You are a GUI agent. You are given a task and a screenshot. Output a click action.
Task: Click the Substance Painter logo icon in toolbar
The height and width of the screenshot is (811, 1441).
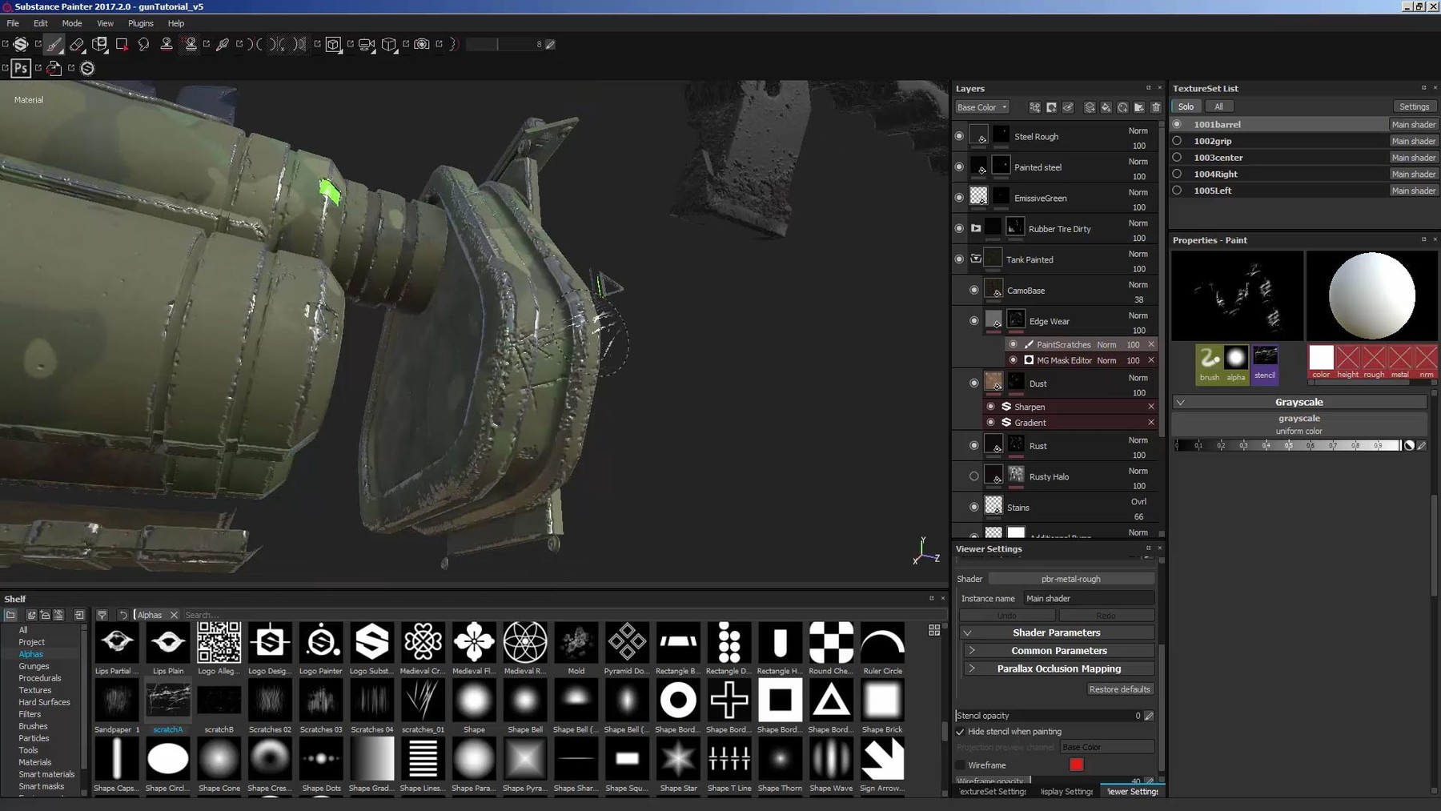(22, 45)
